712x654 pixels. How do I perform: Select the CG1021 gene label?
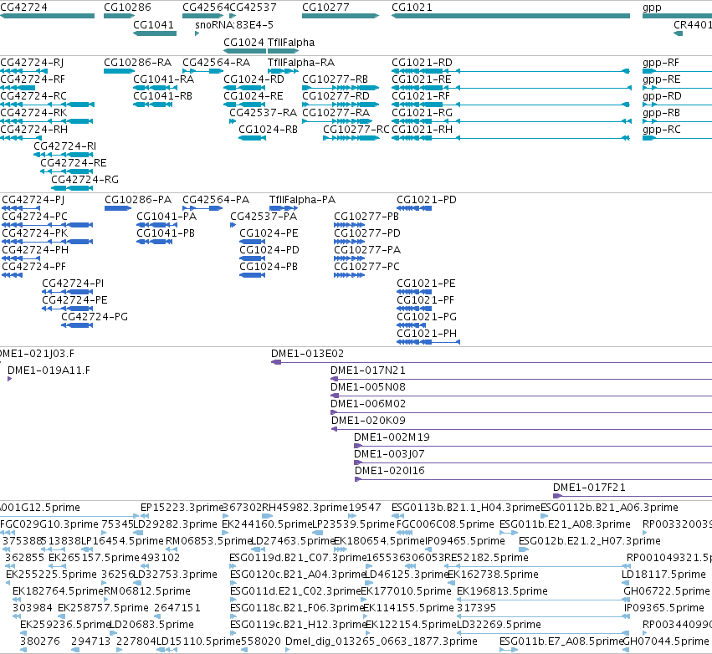[412, 8]
